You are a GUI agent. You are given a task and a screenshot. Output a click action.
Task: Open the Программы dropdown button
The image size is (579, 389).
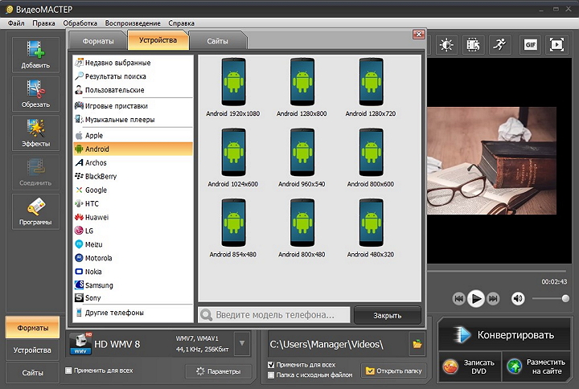tap(35, 211)
